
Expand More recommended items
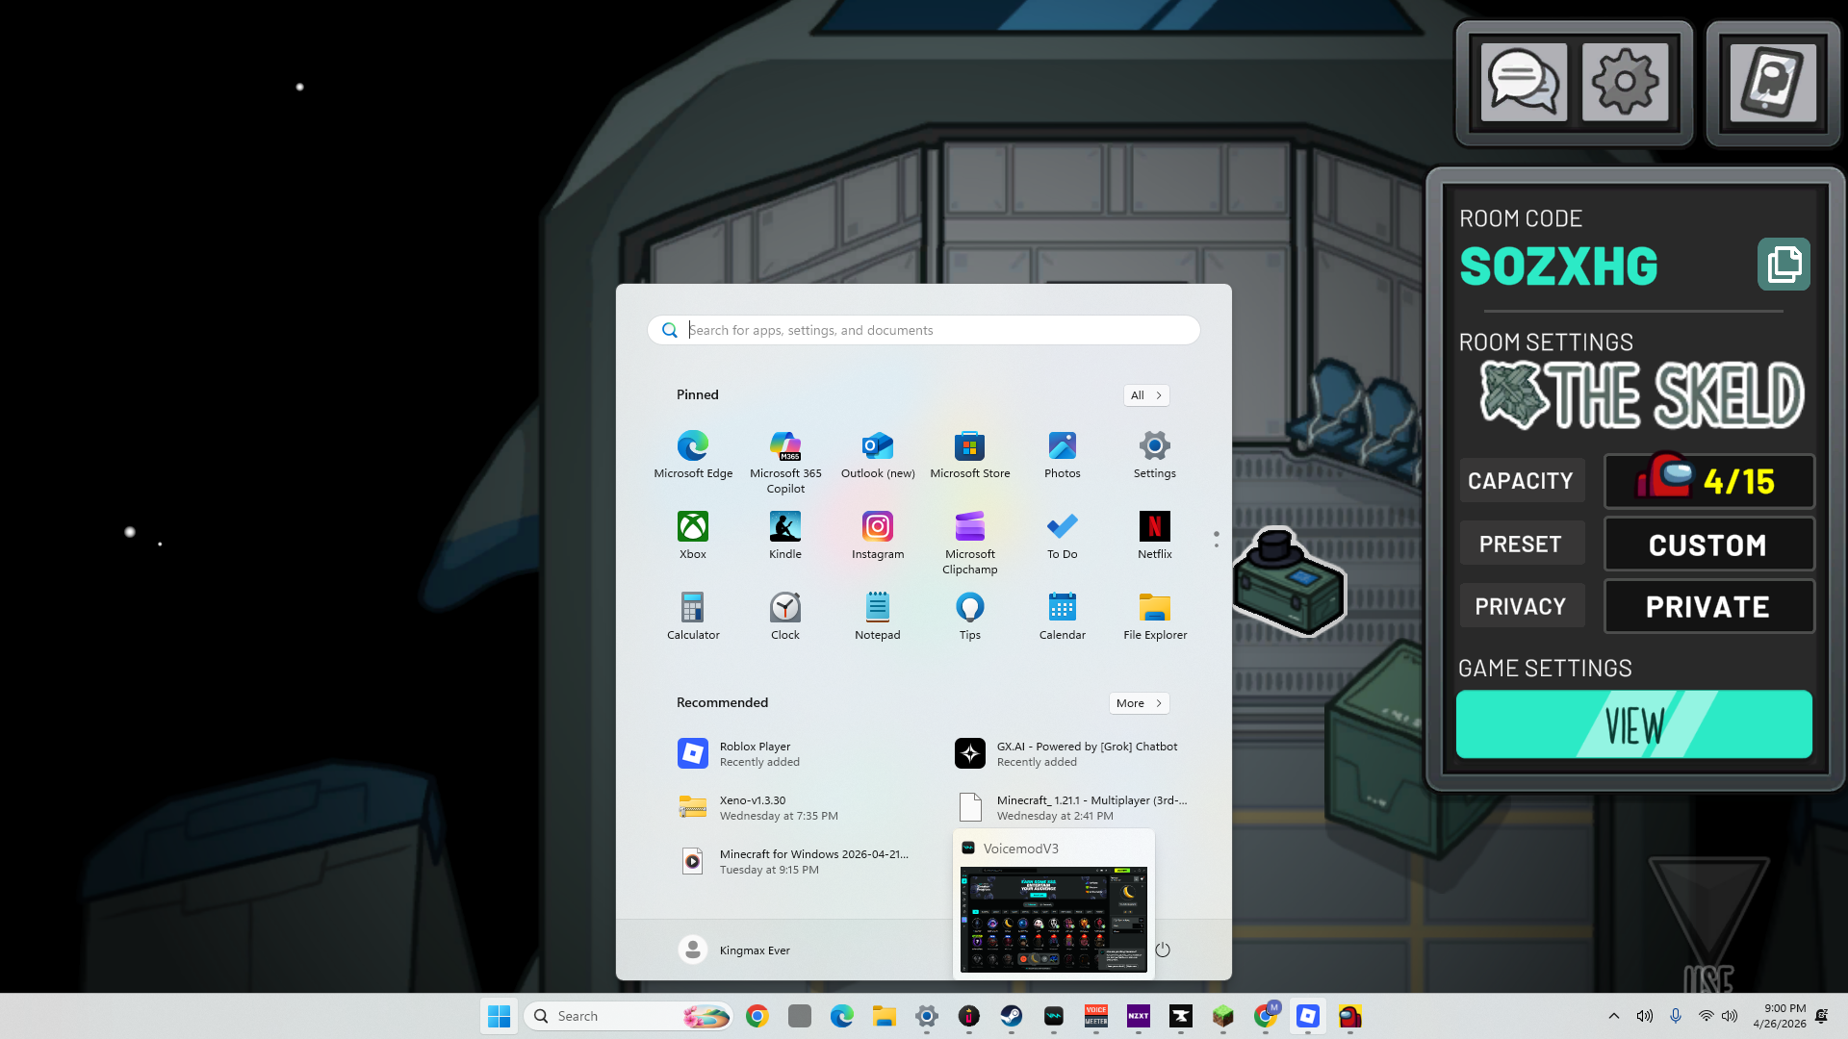pyautogui.click(x=1140, y=703)
